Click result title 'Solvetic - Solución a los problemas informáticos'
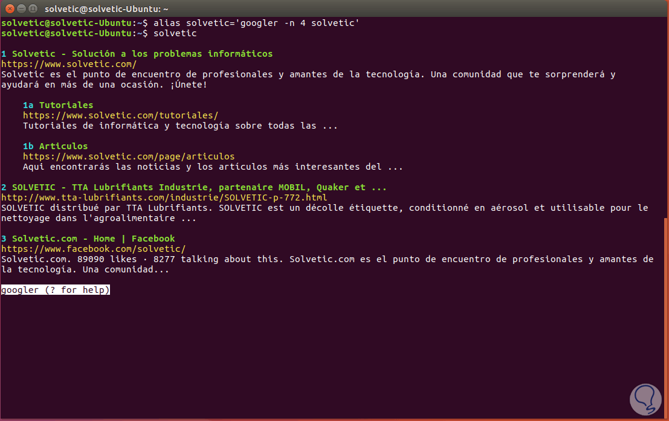669x421 pixels. [x=142, y=54]
